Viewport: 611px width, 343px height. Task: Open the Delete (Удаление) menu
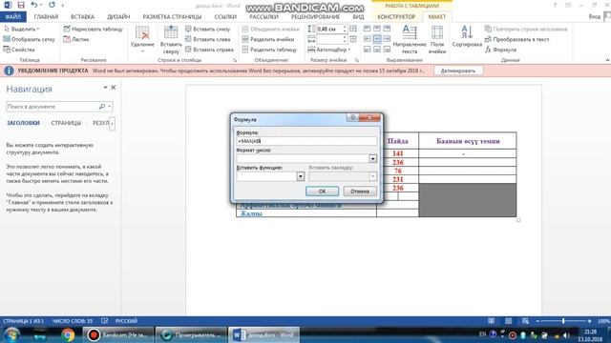142,40
